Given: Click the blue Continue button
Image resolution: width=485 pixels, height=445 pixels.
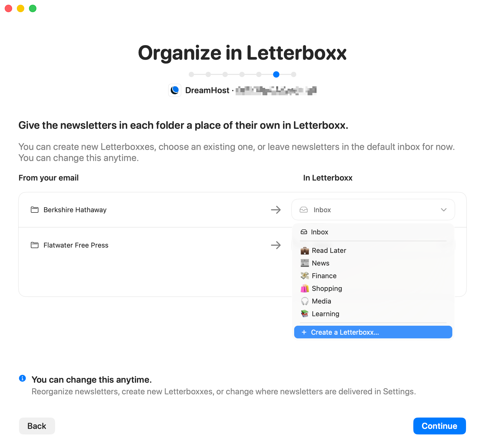Looking at the screenshot, I should 439,426.
